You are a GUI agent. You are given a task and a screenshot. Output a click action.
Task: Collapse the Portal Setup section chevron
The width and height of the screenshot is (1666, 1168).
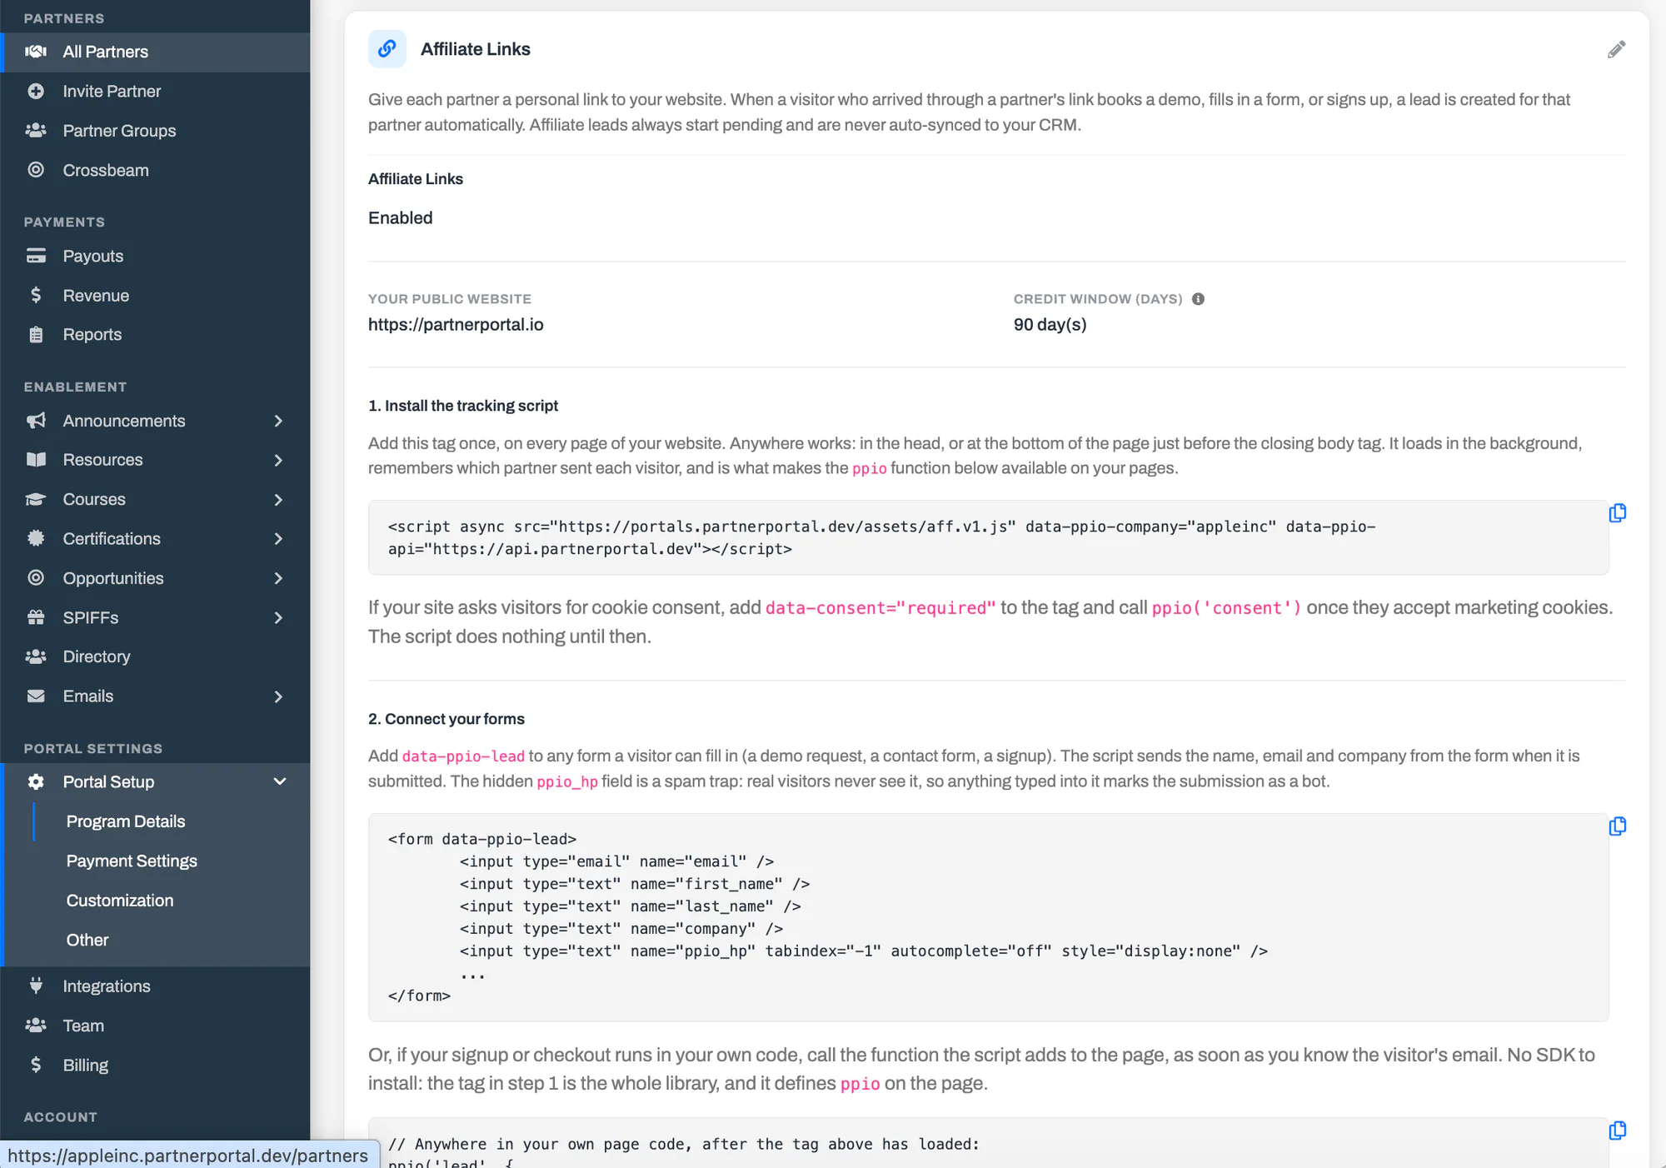pyautogui.click(x=280, y=782)
